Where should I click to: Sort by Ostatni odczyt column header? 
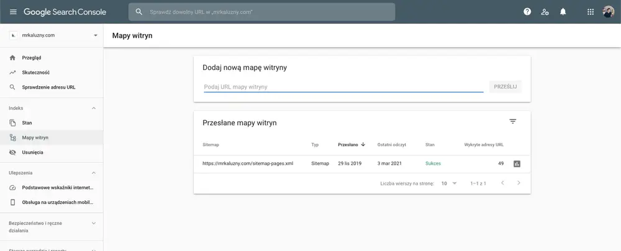(392, 144)
